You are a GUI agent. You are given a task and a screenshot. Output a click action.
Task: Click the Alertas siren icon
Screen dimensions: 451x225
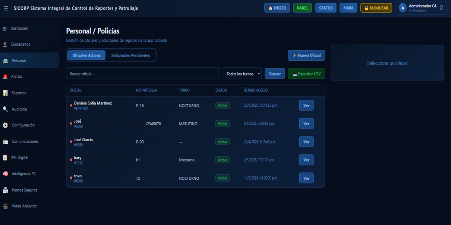click(x=5, y=77)
